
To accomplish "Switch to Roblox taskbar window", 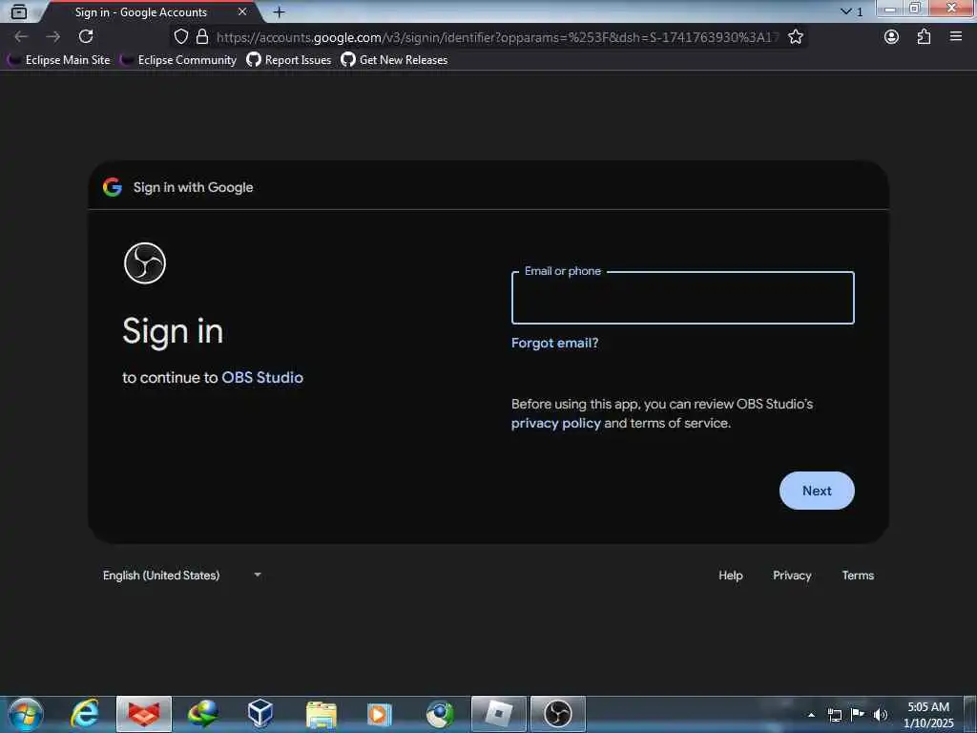I will [x=498, y=714].
